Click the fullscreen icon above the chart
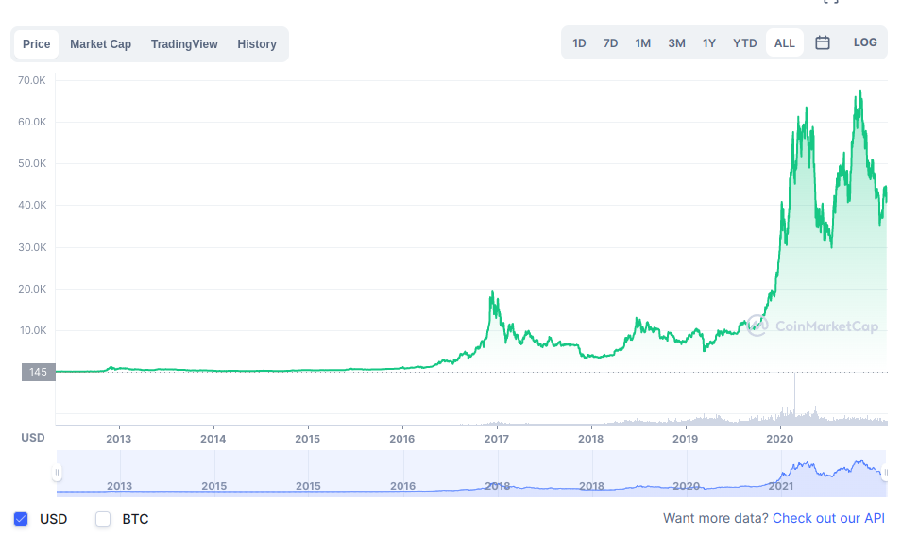Screen dimensions: 902x535 (x=830, y=2)
